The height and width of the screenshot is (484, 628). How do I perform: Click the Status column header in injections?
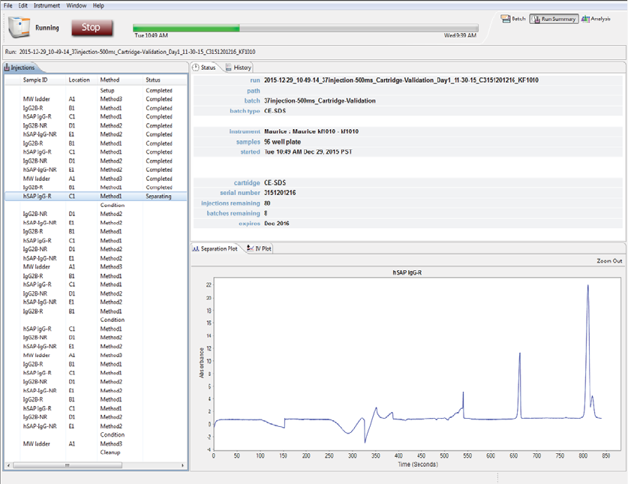[153, 80]
